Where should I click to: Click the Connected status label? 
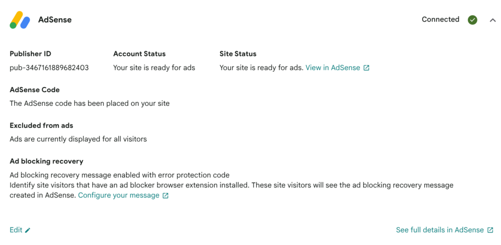point(440,20)
